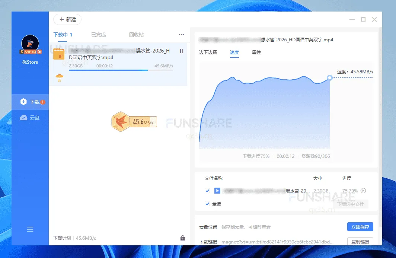This screenshot has height=258, width=396.
Task: Click the magnet link text
Action: pos(277,242)
